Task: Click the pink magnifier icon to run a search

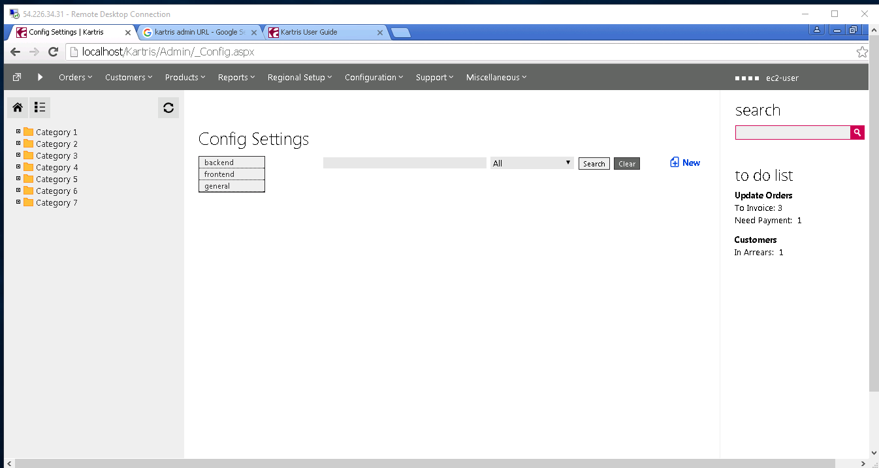Action: [857, 132]
